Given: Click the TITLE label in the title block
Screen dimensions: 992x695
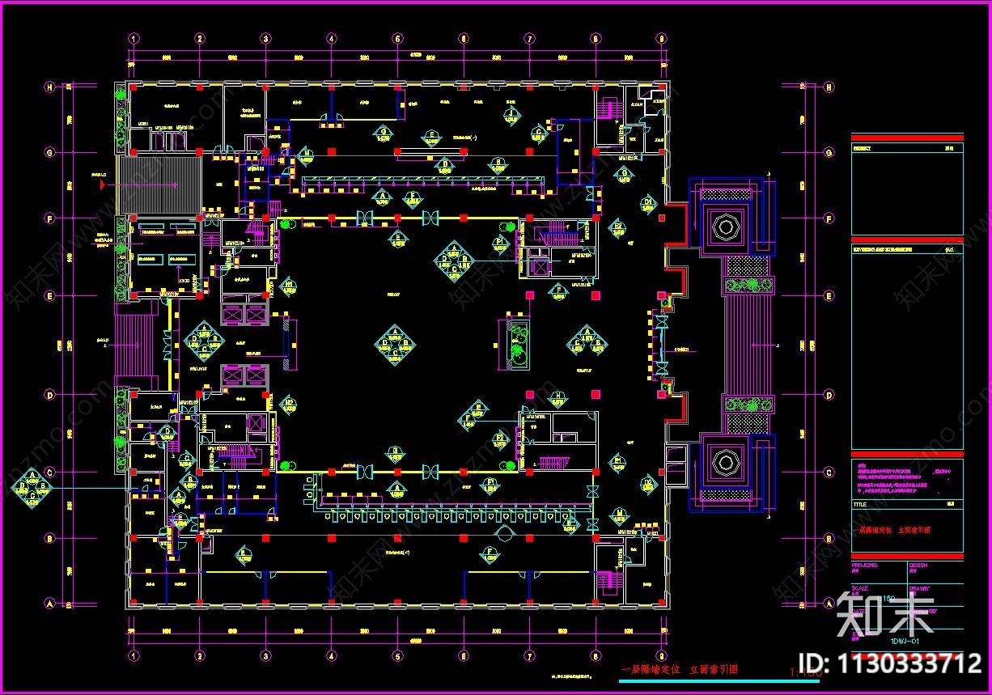Looking at the screenshot, I should click(x=862, y=502).
